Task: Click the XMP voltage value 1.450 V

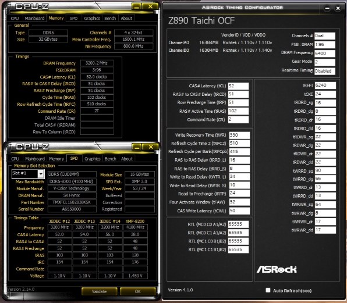Action: [135, 276]
